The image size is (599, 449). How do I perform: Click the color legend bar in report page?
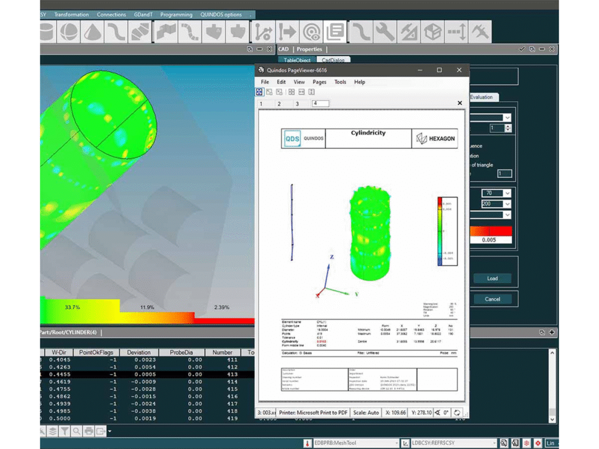coord(440,231)
